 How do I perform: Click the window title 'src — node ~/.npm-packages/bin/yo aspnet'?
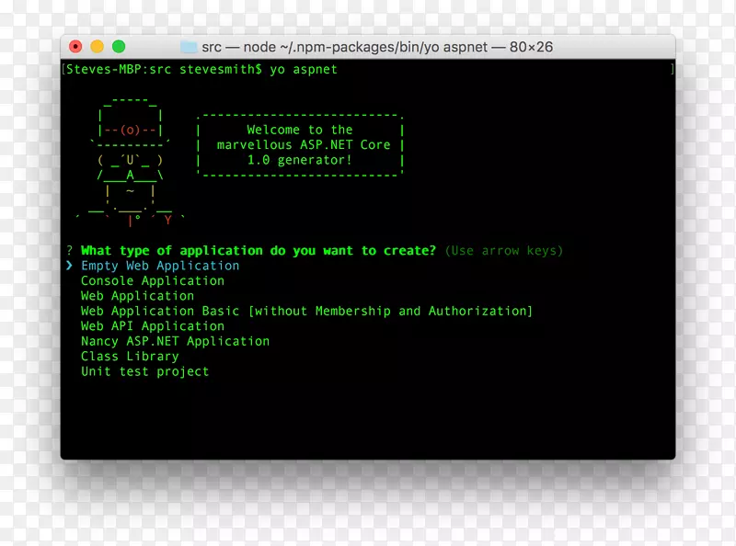point(345,47)
